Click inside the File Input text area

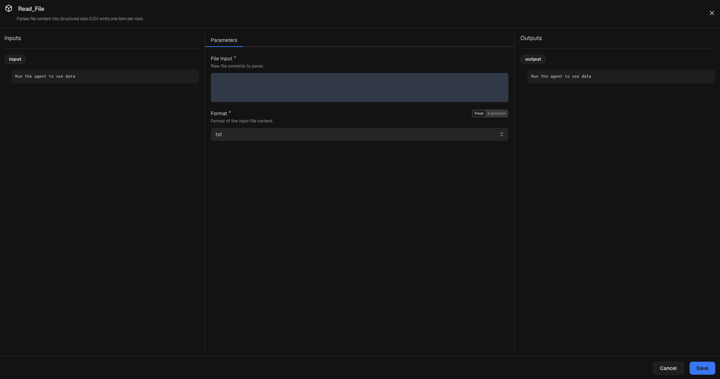[359, 87]
